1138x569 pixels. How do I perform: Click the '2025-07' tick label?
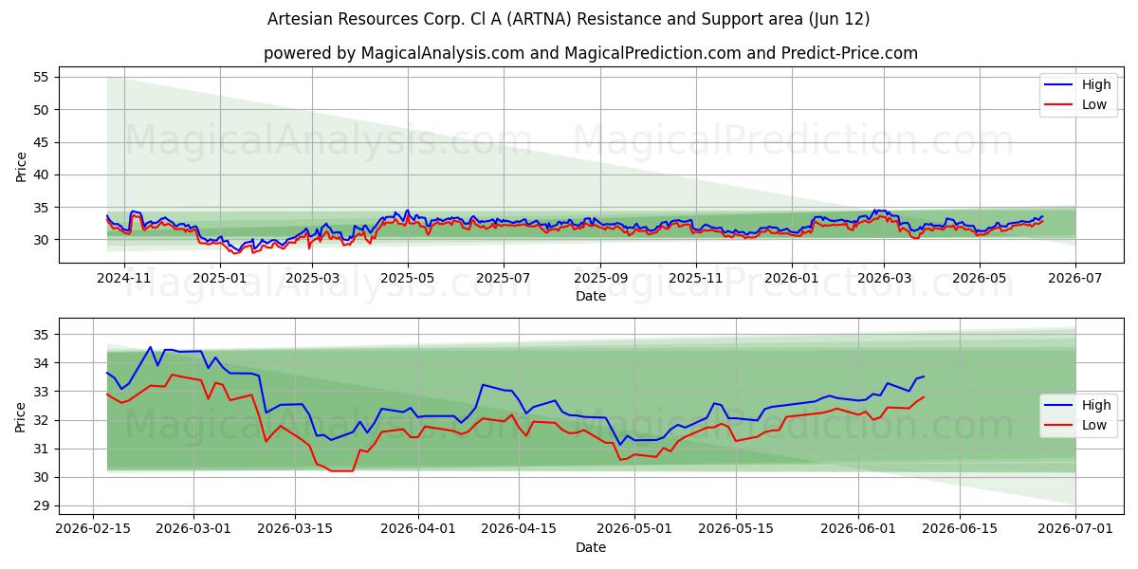pyautogui.click(x=503, y=277)
